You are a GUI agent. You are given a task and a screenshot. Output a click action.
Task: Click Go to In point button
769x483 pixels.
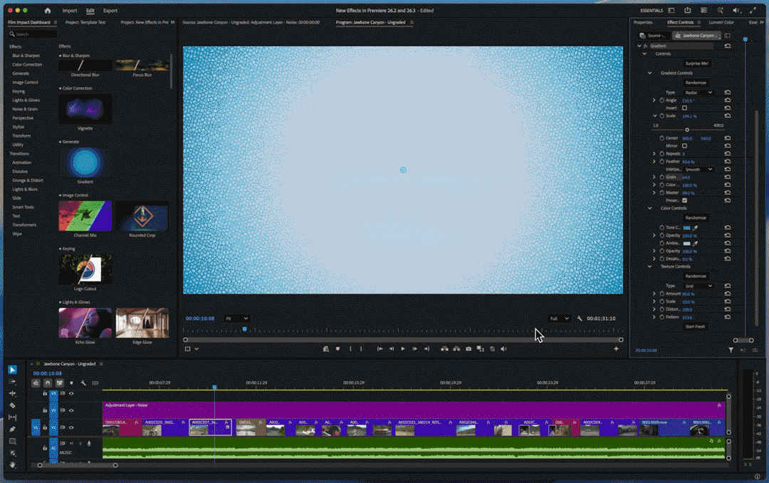click(x=379, y=348)
